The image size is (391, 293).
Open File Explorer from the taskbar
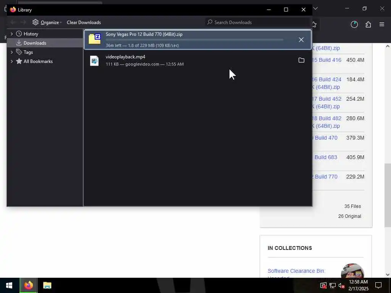pos(47,285)
